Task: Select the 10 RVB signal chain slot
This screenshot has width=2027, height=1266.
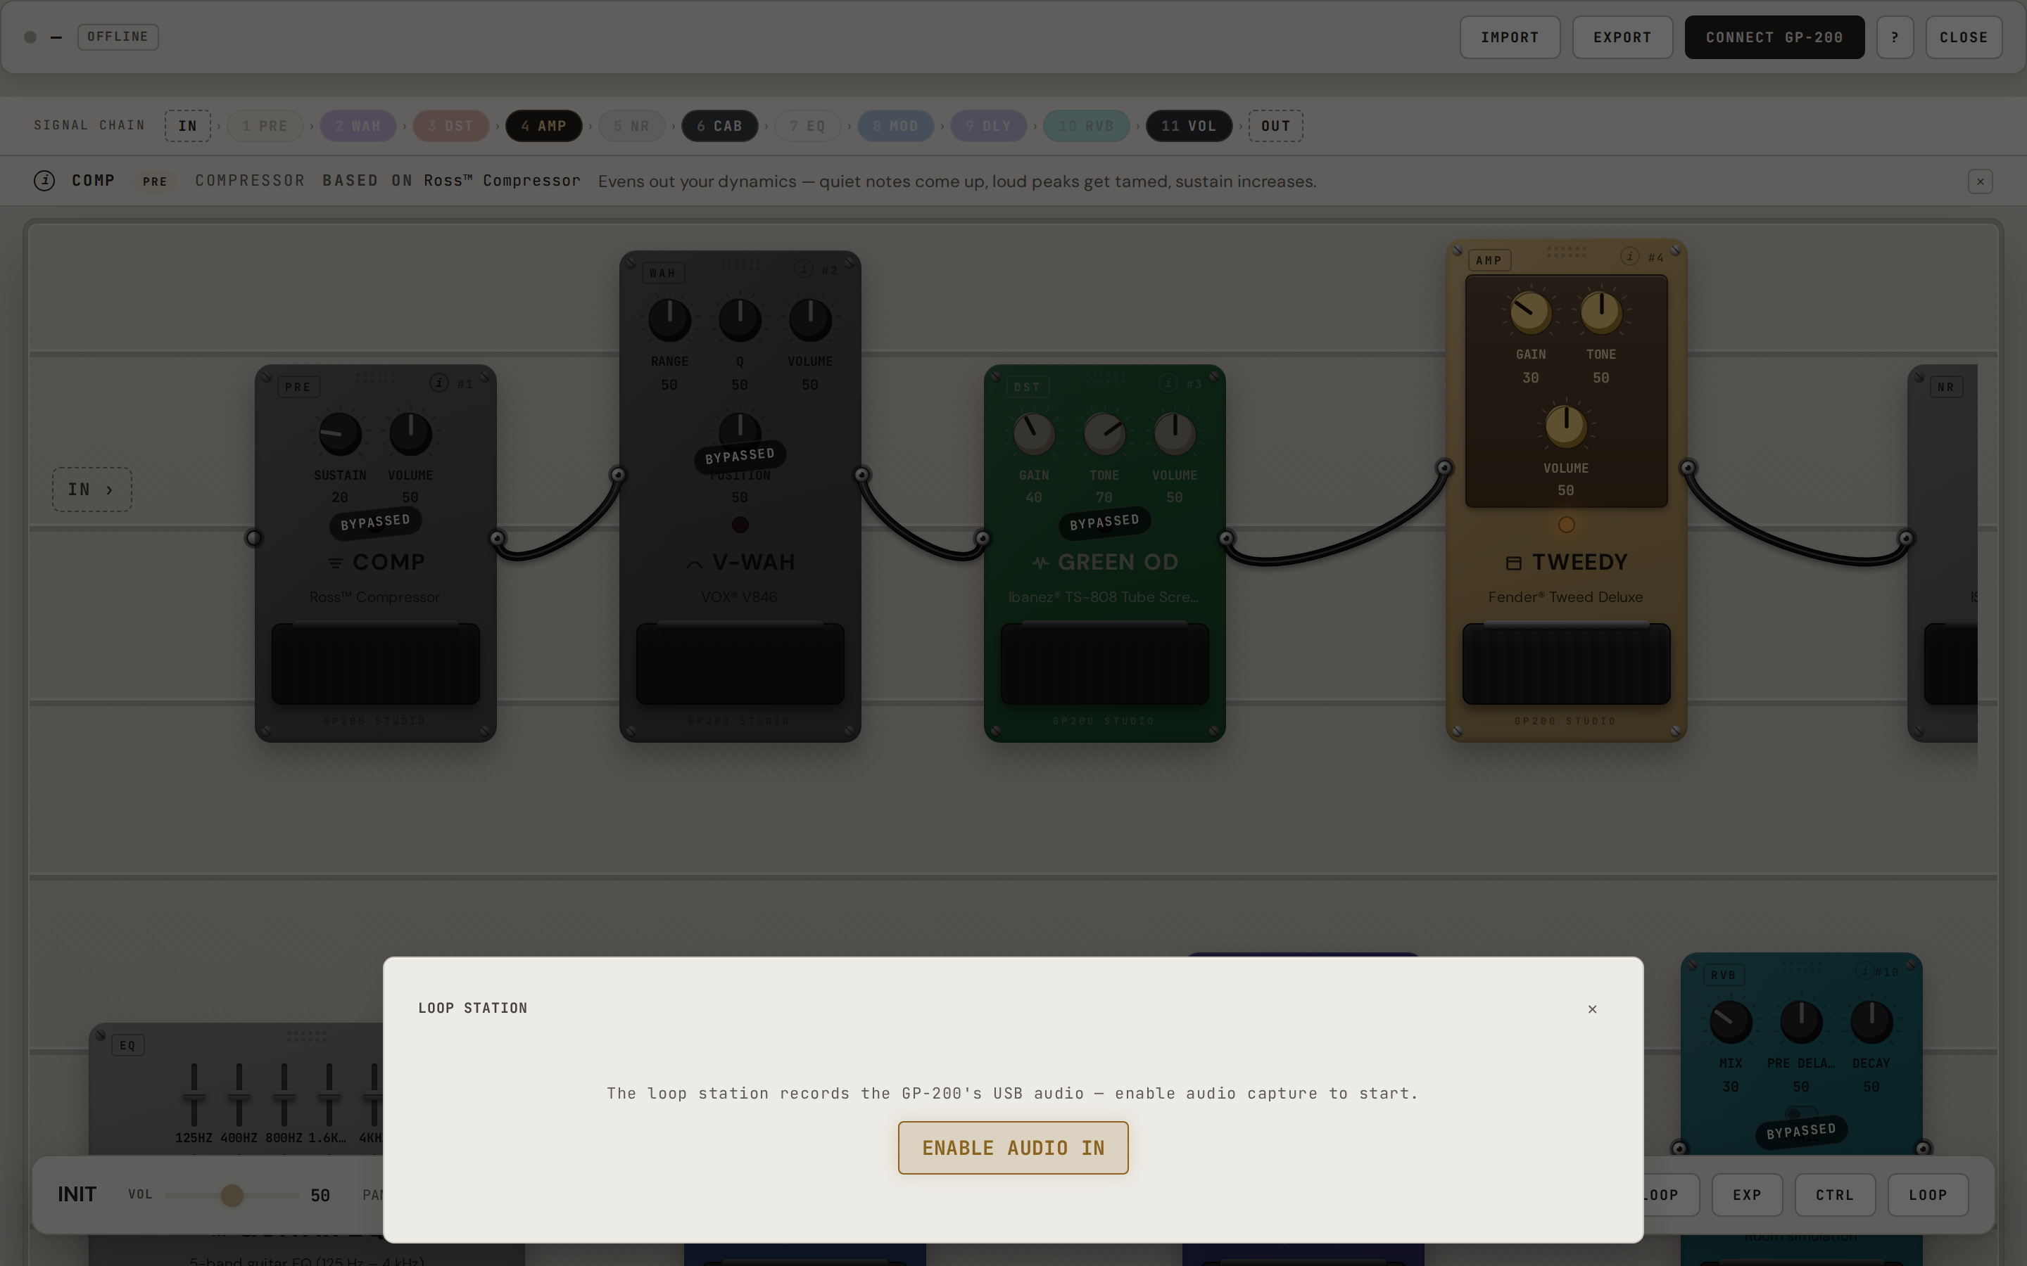Action: pyautogui.click(x=1087, y=126)
